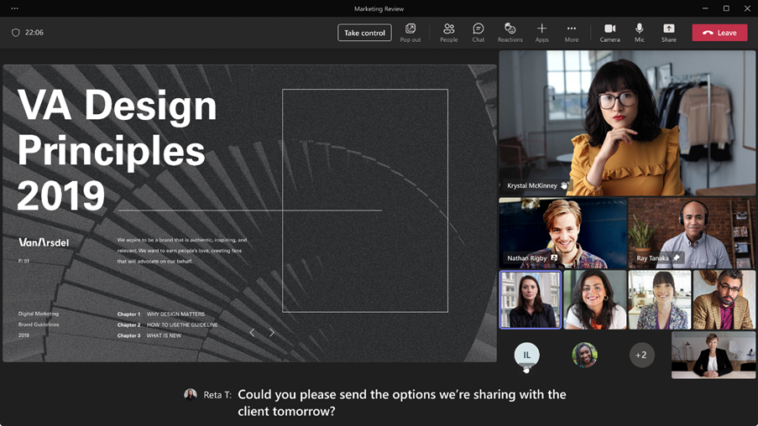The width and height of the screenshot is (758, 426).
Task: Show the +2 overflow participants
Action: [x=641, y=355]
